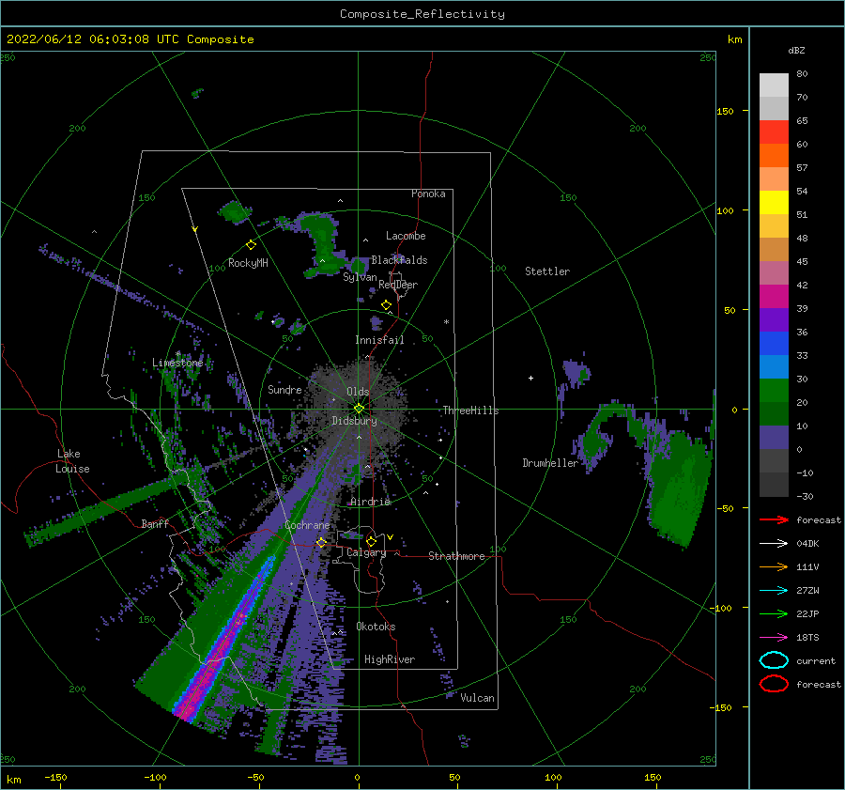Screen dimensions: 845x790
Task: Click the magenta 42 dBZ color swatch
Action: (x=774, y=297)
